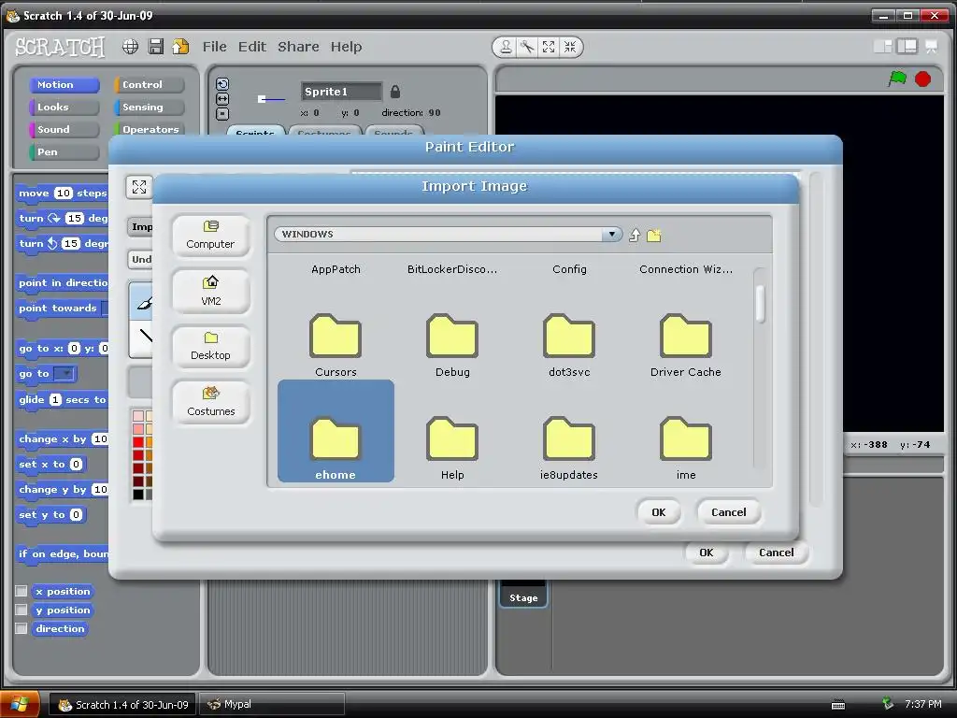Go up one folder level icon
The width and height of the screenshot is (957, 718).
(635, 235)
